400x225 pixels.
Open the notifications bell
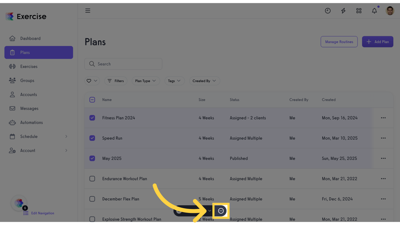374,11
